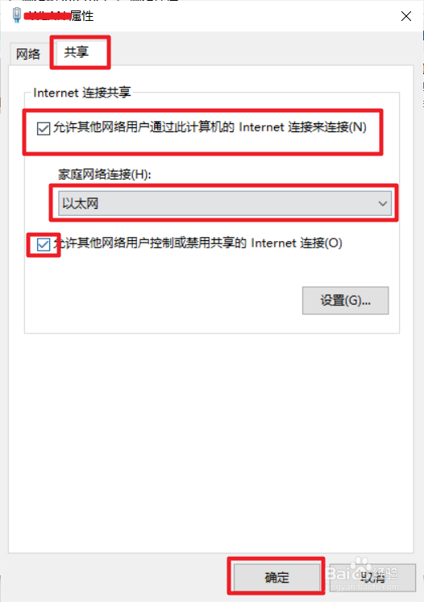This screenshot has height=602, width=424.
Task: Click label 允许其他网络用户控制或禁用共享的 Internet 连接(O)
Action: pyautogui.click(x=197, y=243)
